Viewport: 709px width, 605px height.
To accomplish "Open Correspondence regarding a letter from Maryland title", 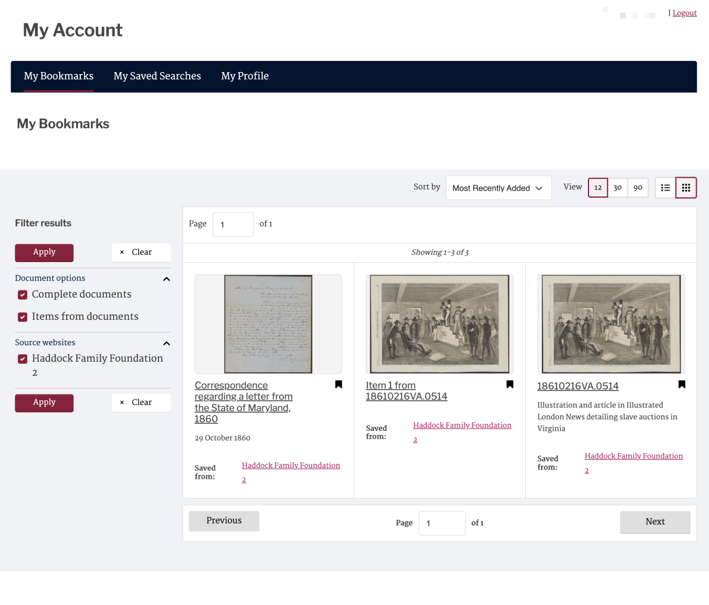I will click(243, 402).
